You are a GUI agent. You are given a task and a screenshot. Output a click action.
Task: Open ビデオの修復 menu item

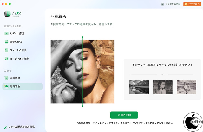point(17,33)
